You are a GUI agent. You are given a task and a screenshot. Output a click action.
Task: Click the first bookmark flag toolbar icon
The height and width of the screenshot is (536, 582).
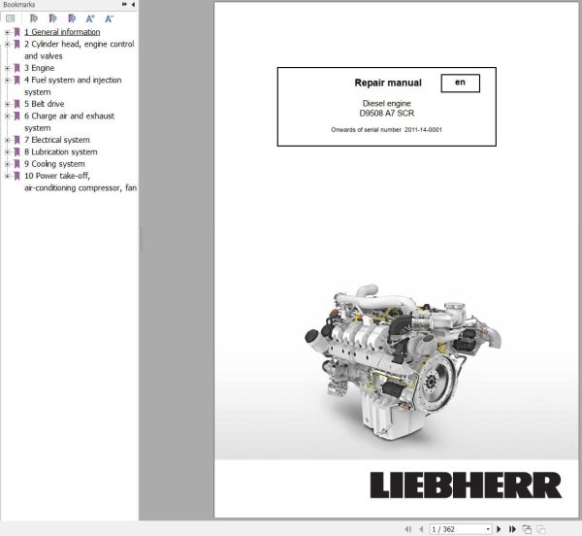click(33, 18)
